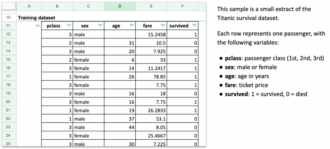Open the age column filter icon
This screenshot has height=149, width=330.
tap(131, 26)
